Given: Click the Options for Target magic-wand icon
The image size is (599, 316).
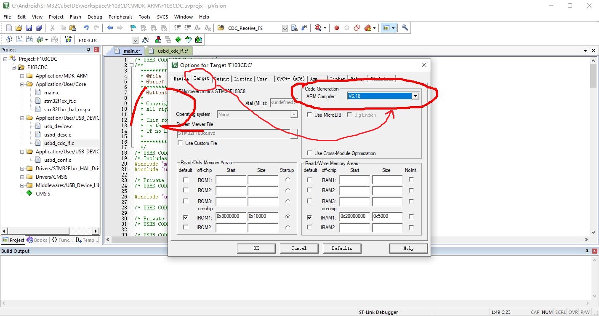Looking at the screenshot, I should [x=145, y=40].
